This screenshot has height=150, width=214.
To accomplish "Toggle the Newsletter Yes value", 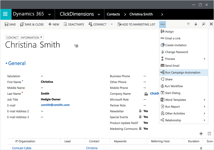I will [x=146, y=111].
